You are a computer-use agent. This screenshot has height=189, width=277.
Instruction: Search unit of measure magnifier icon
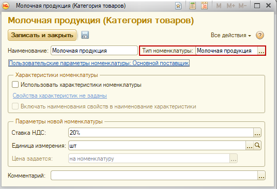[257, 146]
